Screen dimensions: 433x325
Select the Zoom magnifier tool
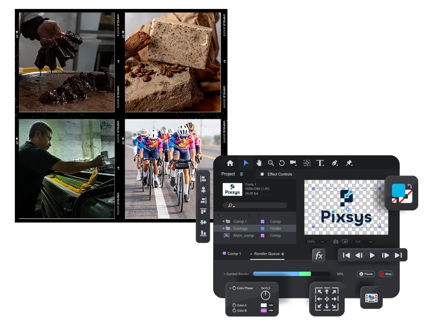pos(271,163)
